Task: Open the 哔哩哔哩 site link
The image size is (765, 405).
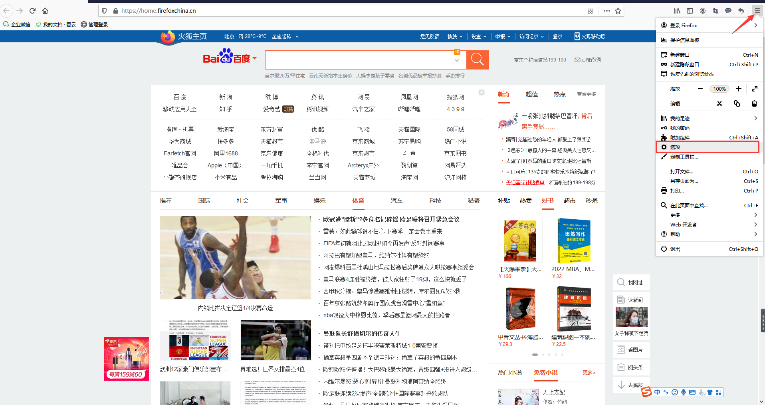Action: (409, 109)
